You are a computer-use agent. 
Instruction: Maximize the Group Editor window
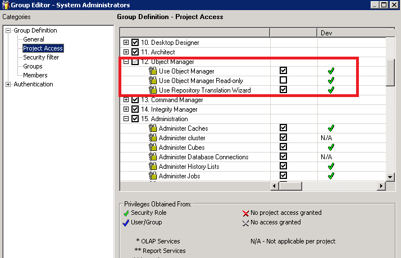[x=384, y=5]
